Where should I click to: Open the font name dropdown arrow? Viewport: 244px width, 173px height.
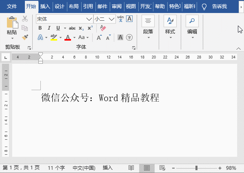(x=89, y=19)
